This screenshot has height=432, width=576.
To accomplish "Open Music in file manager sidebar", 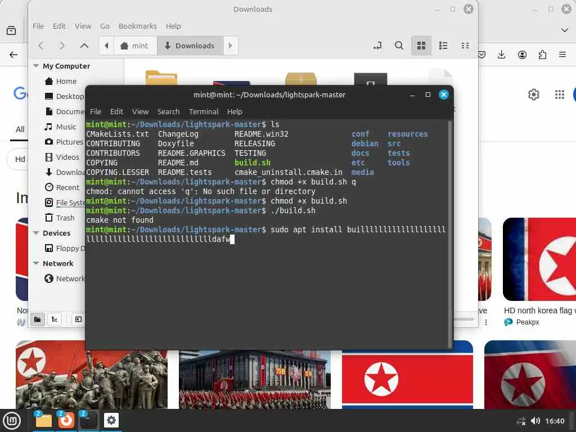I will click(x=60, y=127).
